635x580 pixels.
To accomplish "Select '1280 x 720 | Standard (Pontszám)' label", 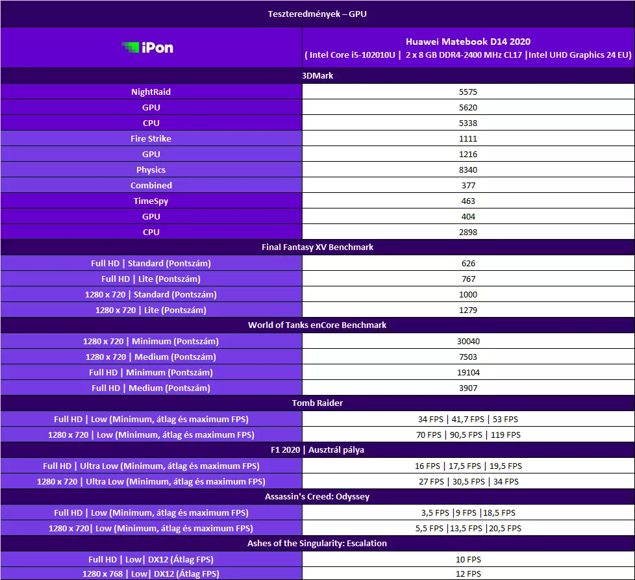I will (x=151, y=294).
